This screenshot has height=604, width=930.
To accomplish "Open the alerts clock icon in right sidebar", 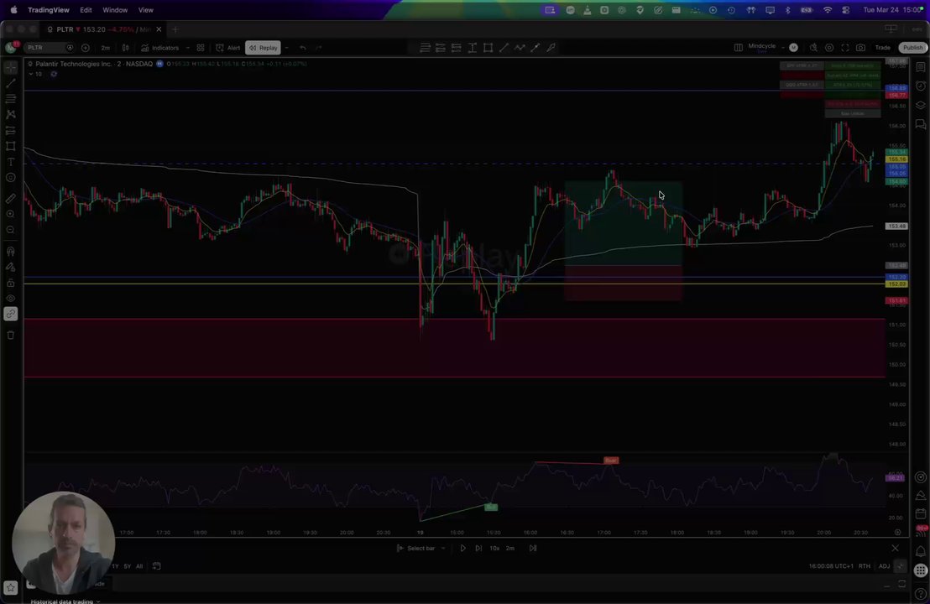I will (921, 86).
